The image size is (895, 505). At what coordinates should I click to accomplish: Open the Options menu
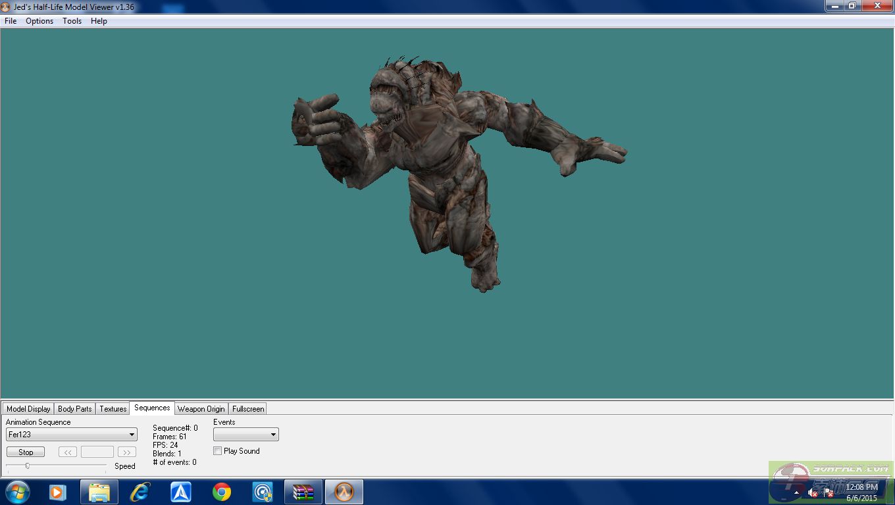click(39, 21)
